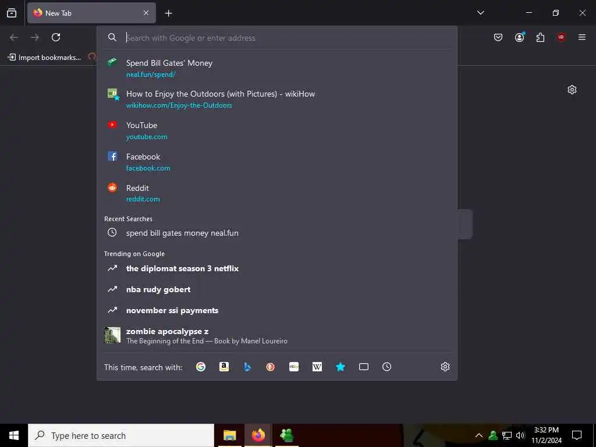This screenshot has width=596, height=447.
Task: Search this time with Bing icon
Action: pyautogui.click(x=247, y=367)
